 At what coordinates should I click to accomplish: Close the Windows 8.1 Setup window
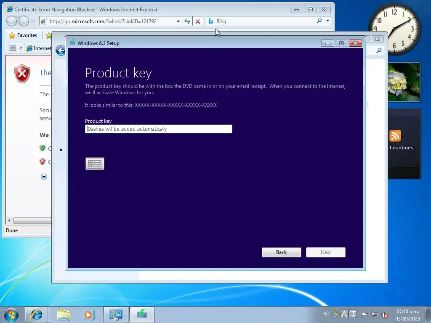pos(355,43)
